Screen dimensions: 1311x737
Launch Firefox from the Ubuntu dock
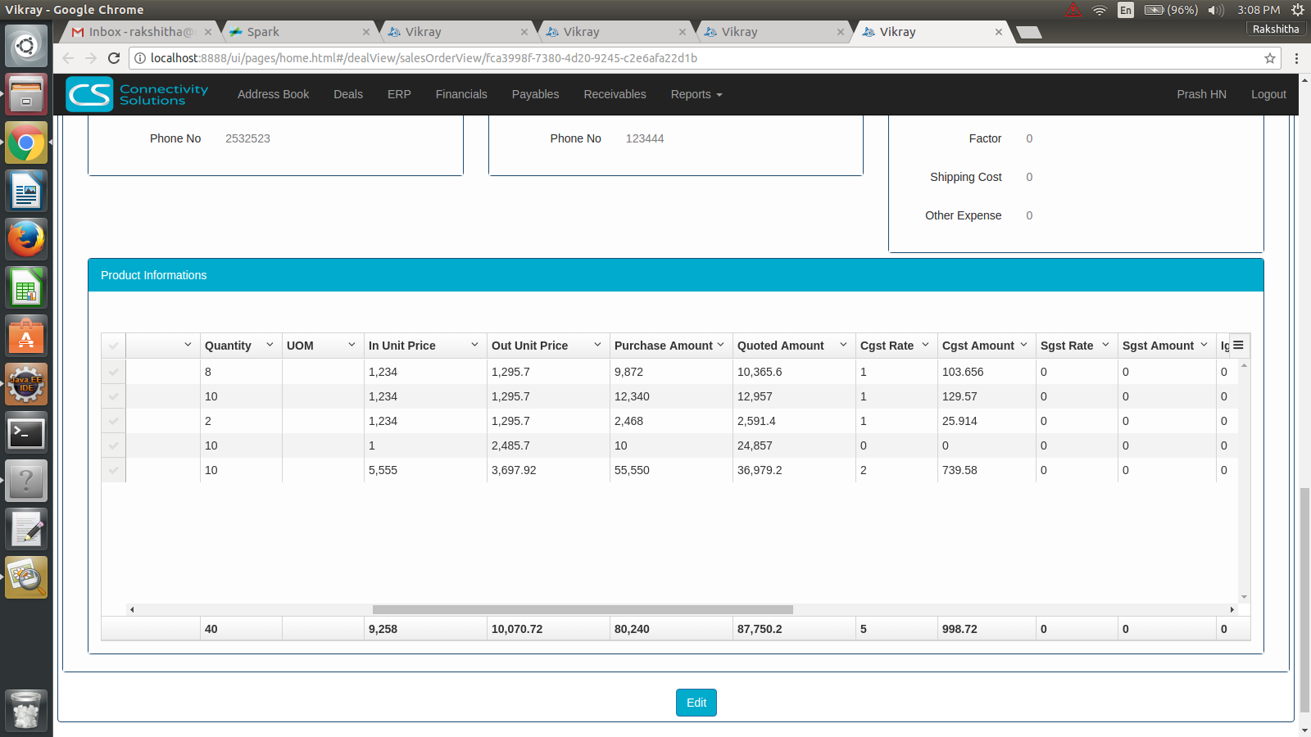coord(26,239)
